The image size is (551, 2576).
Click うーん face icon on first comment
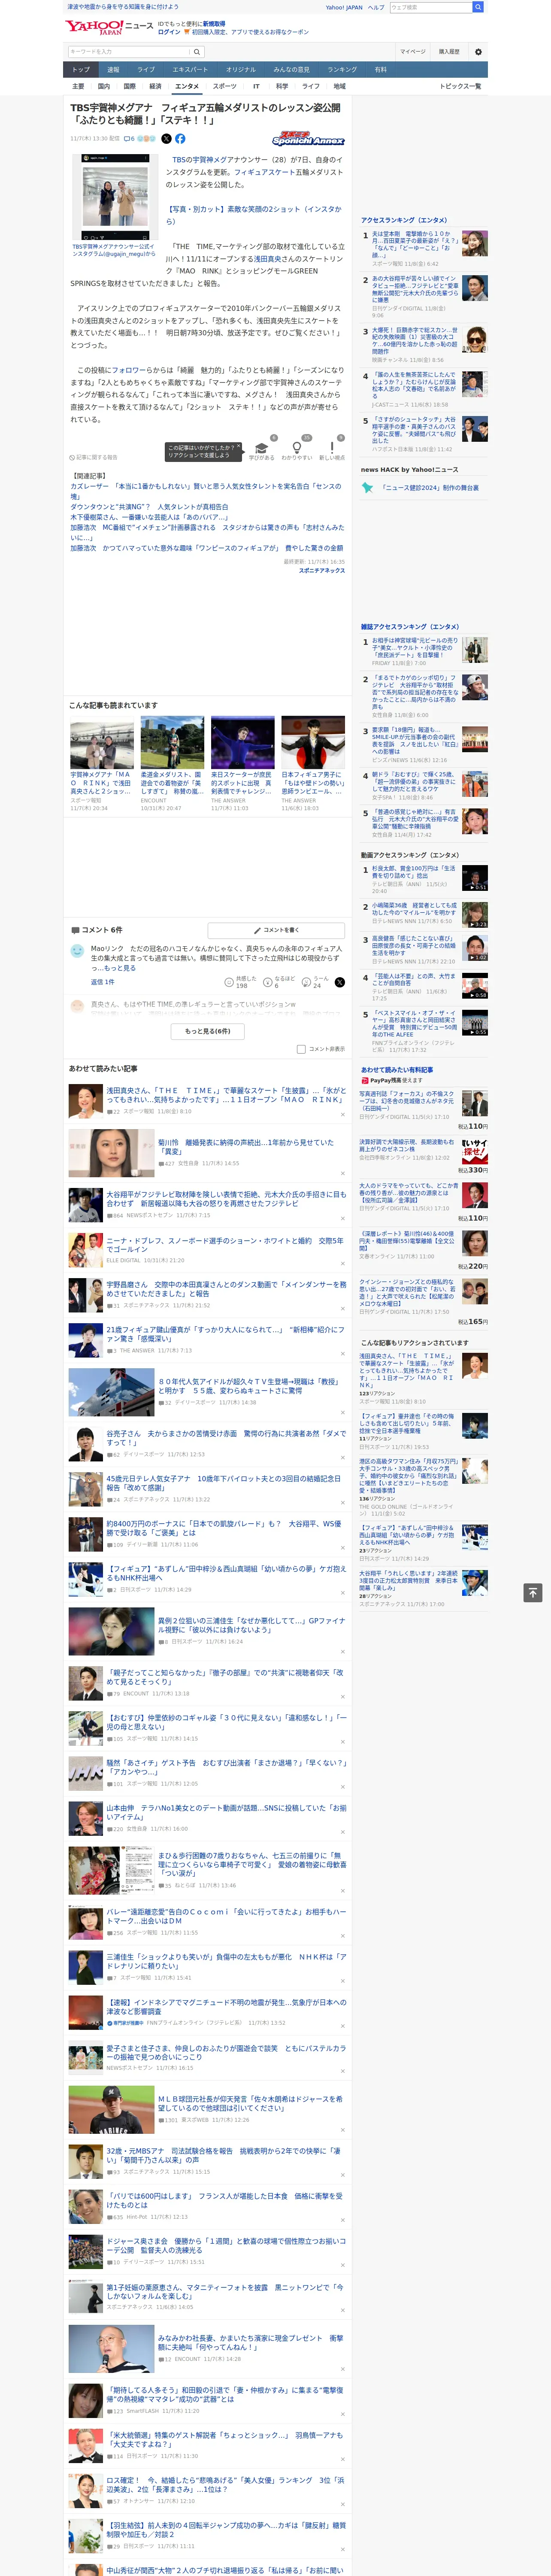(307, 982)
